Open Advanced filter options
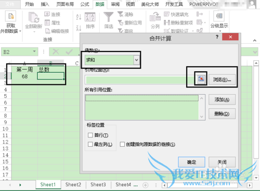260x191 pixels. (x=125, y=31)
